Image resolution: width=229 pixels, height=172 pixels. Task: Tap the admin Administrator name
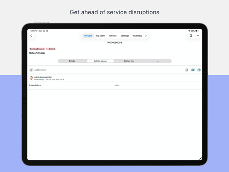43,77
